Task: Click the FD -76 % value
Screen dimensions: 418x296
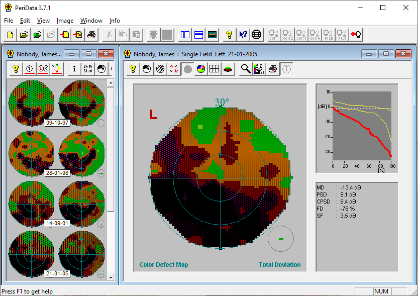Action: pos(347,209)
